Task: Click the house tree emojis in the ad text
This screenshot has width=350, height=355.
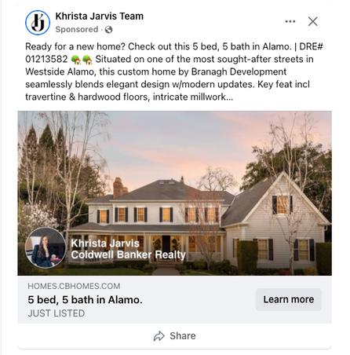Action: pos(82,60)
